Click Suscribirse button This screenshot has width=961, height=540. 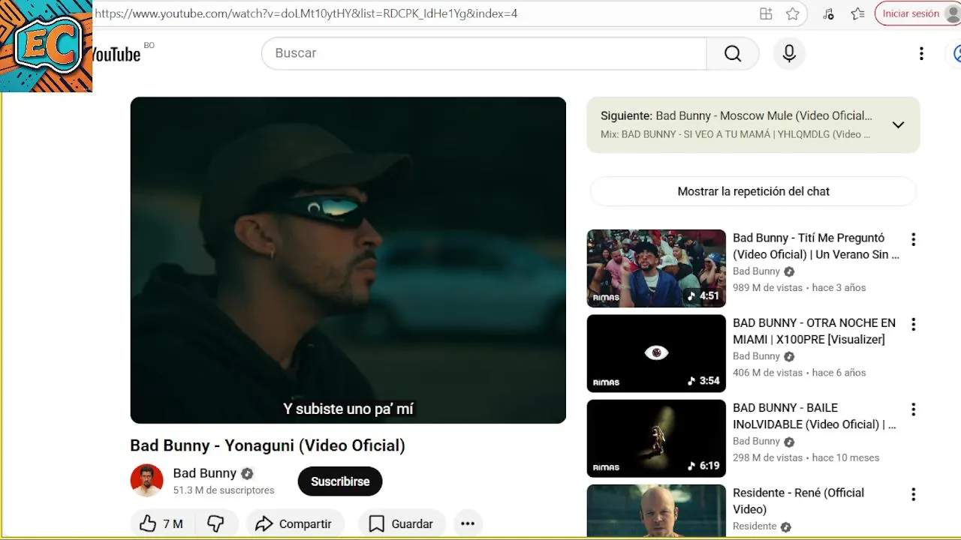coord(340,481)
